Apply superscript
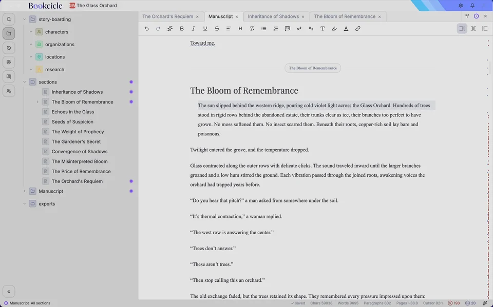This screenshot has height=307, width=493. [299, 29]
